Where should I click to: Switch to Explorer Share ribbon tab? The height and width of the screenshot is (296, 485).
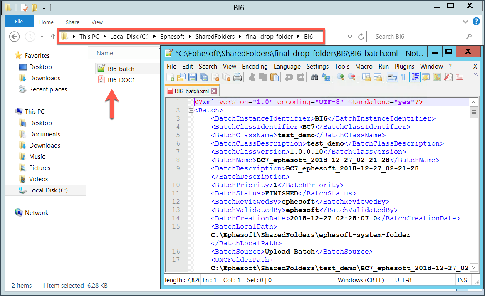(x=72, y=22)
